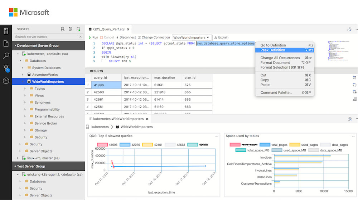This screenshot has width=358, height=200.
Task: Choose Go to Definition in context menu
Action: click(285, 45)
